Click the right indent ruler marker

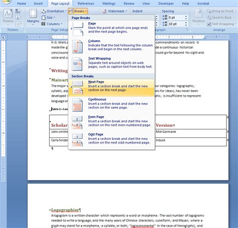point(204,37)
